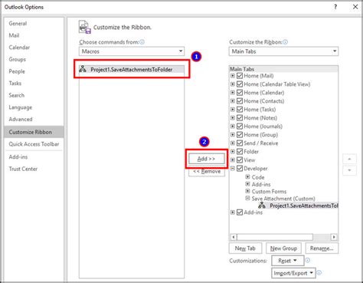The image size is (363, 283).
Task: Click the Add >> button
Action: (x=207, y=159)
